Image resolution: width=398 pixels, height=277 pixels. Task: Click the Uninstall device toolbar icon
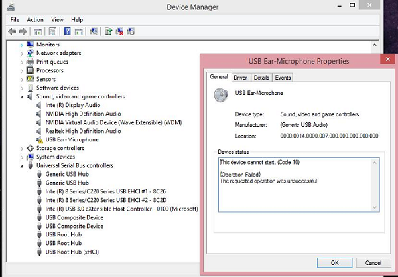click(119, 31)
